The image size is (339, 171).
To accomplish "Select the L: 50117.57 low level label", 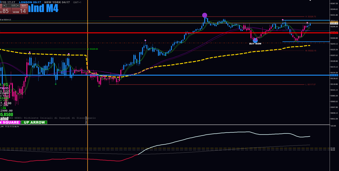I will click(311, 85).
